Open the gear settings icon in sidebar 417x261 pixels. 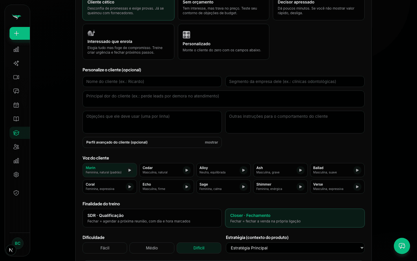pos(16,175)
